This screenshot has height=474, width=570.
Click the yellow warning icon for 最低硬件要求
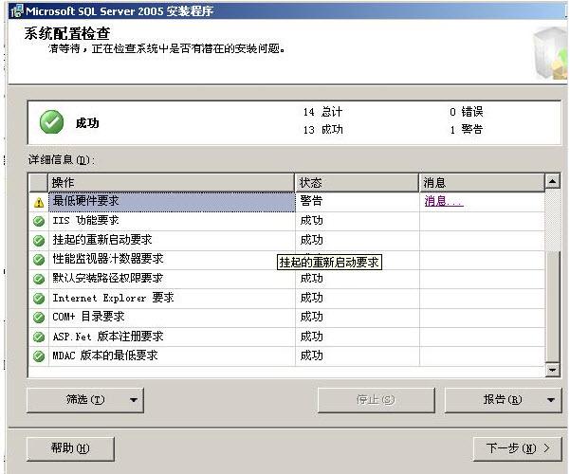coord(39,203)
